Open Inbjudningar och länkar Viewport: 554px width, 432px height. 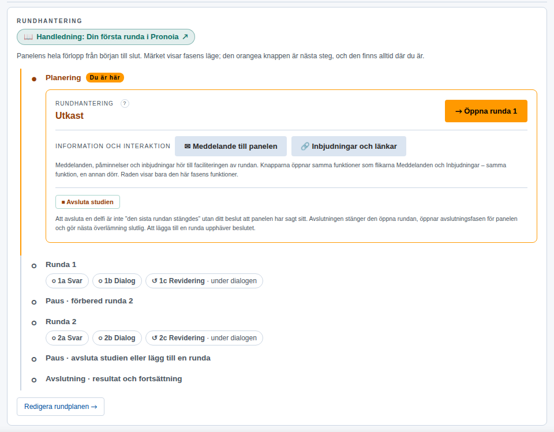349,146
